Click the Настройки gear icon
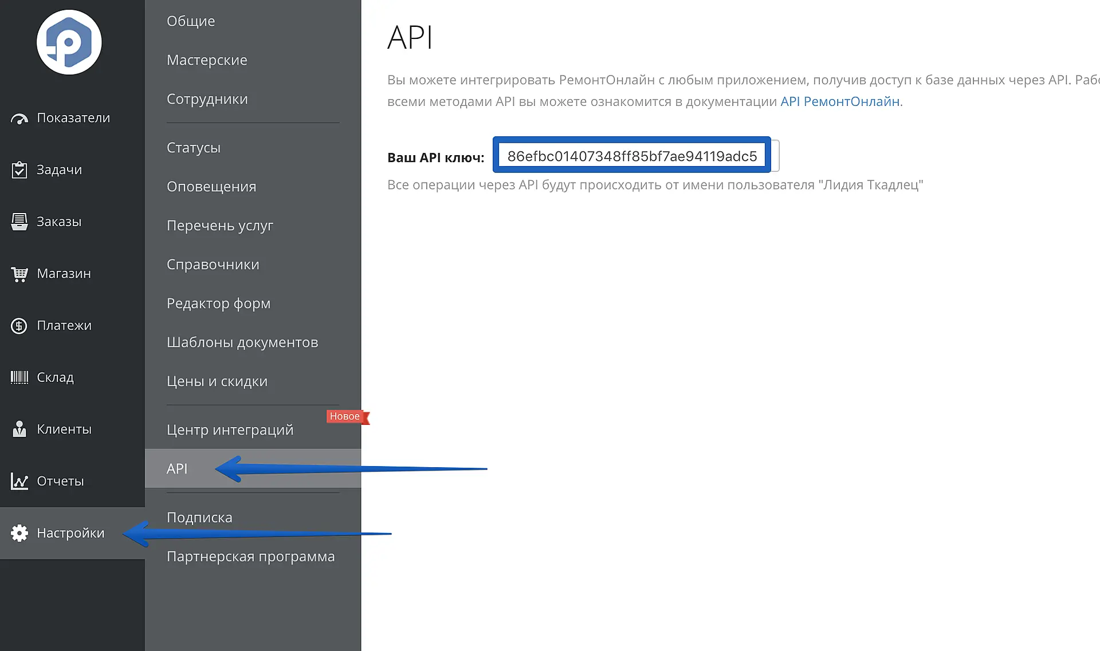This screenshot has width=1100, height=651. 19,533
